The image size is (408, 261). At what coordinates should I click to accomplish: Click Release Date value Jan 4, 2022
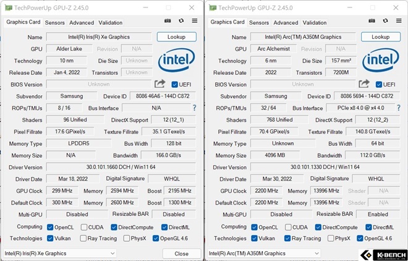(x=67, y=72)
